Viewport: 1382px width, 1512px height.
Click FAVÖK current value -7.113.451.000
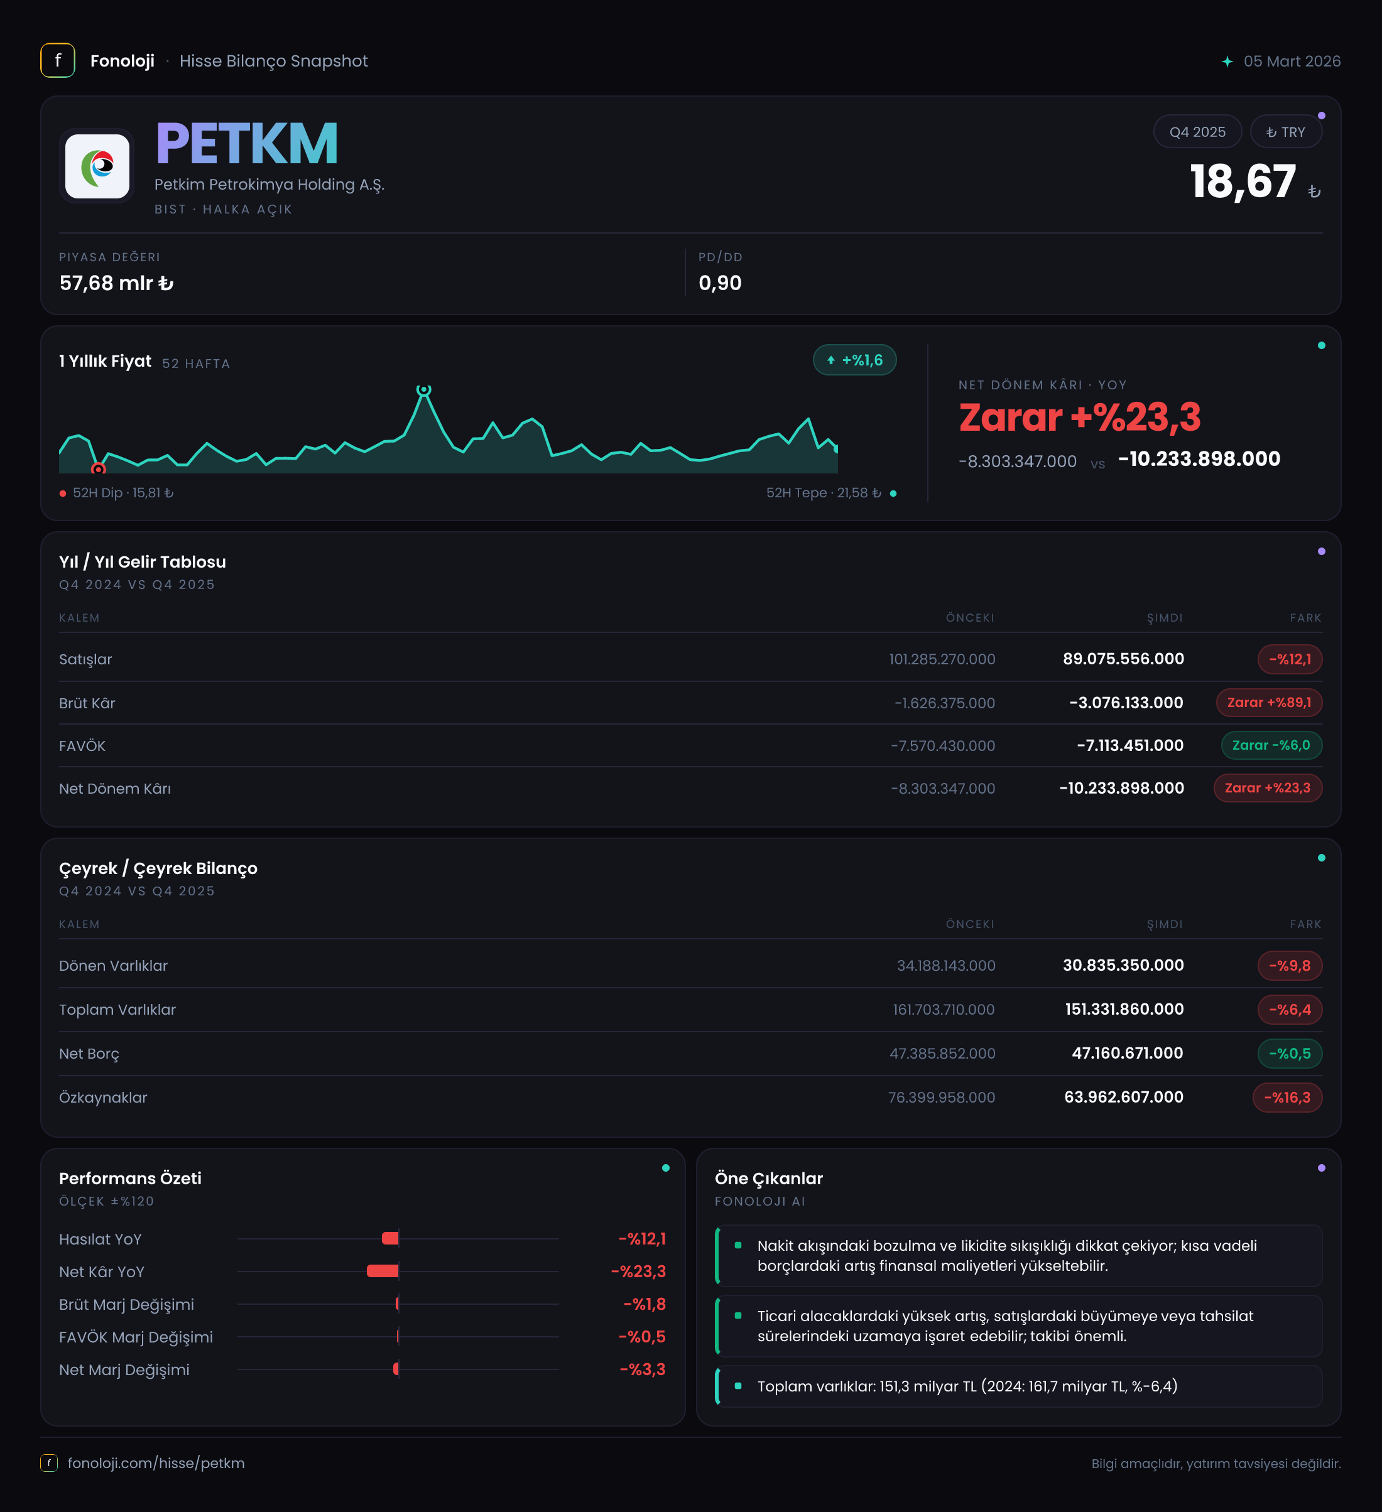pos(1130,745)
